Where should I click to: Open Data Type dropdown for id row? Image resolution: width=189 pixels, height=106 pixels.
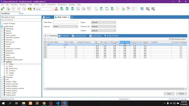tap(76, 44)
